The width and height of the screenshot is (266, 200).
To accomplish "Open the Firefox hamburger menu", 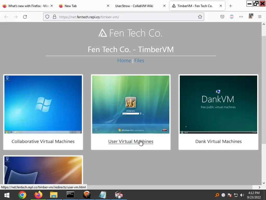I will point(260,17).
